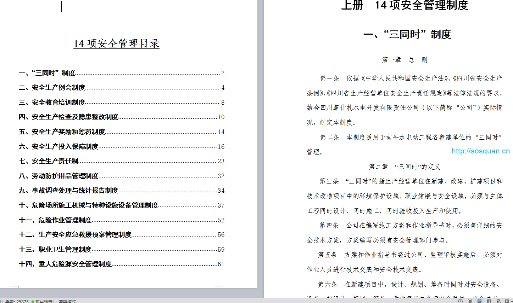Open 安全生产例会制度 contents entry
Screen dimensions: 513x303
(52, 88)
